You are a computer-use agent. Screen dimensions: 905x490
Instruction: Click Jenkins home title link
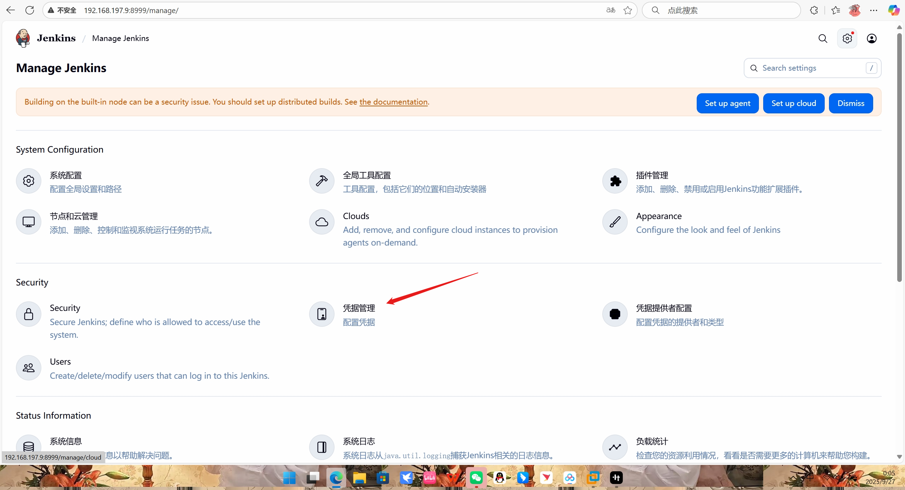click(x=56, y=38)
